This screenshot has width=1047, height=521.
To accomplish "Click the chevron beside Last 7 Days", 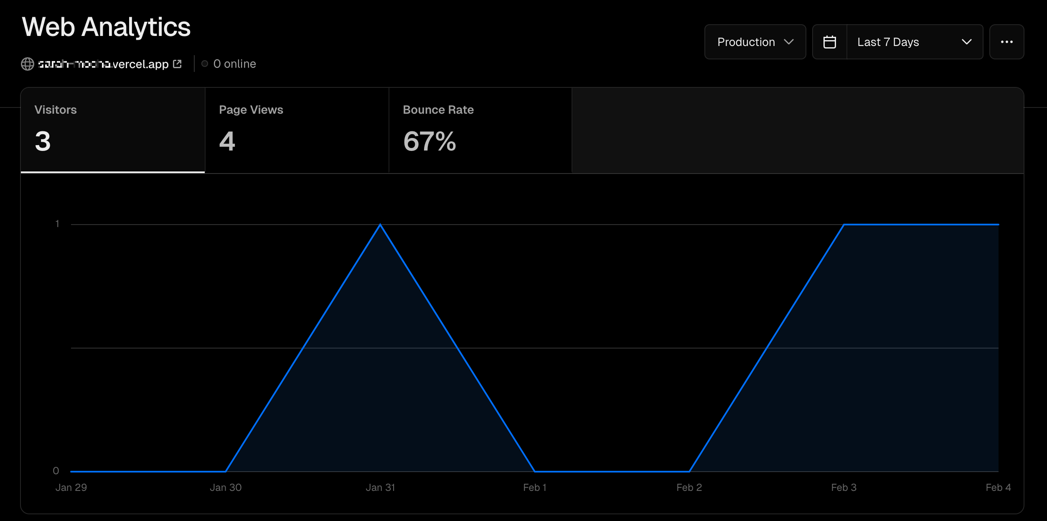I will 966,42.
